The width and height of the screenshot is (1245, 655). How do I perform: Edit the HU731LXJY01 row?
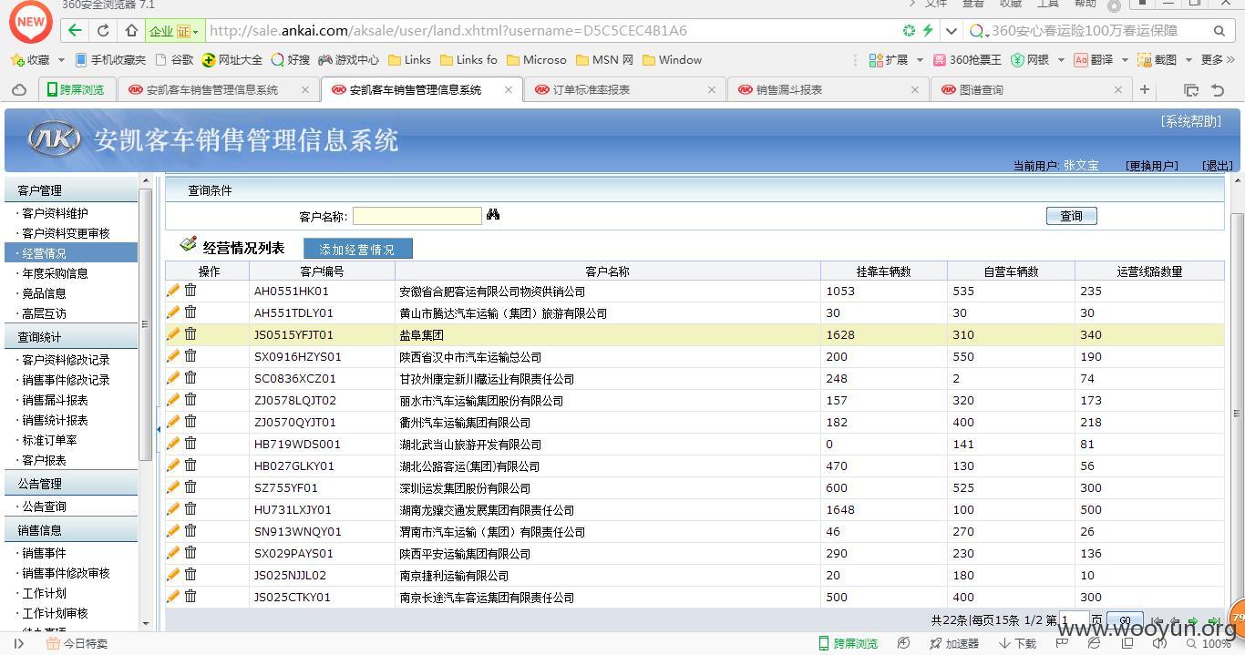(173, 509)
